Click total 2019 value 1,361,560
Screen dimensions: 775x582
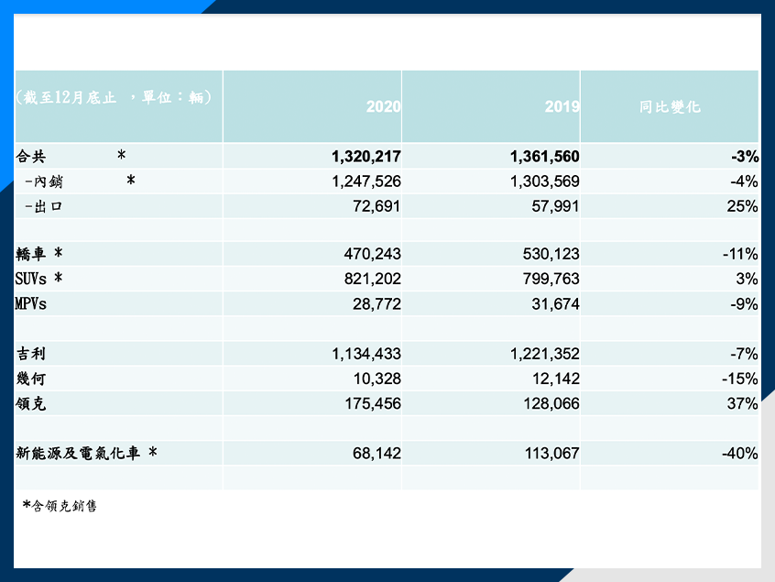(x=545, y=157)
